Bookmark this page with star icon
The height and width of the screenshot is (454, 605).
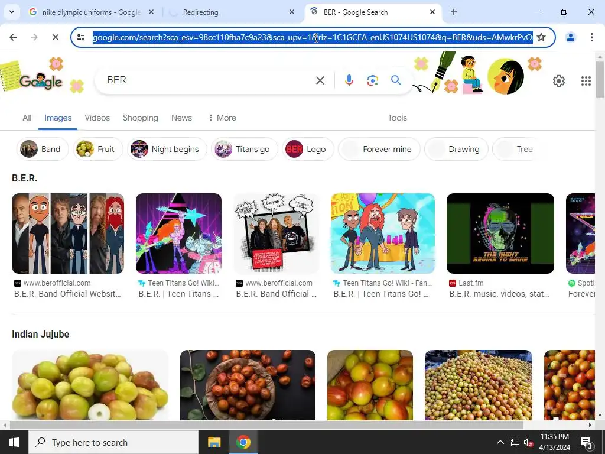(541, 37)
